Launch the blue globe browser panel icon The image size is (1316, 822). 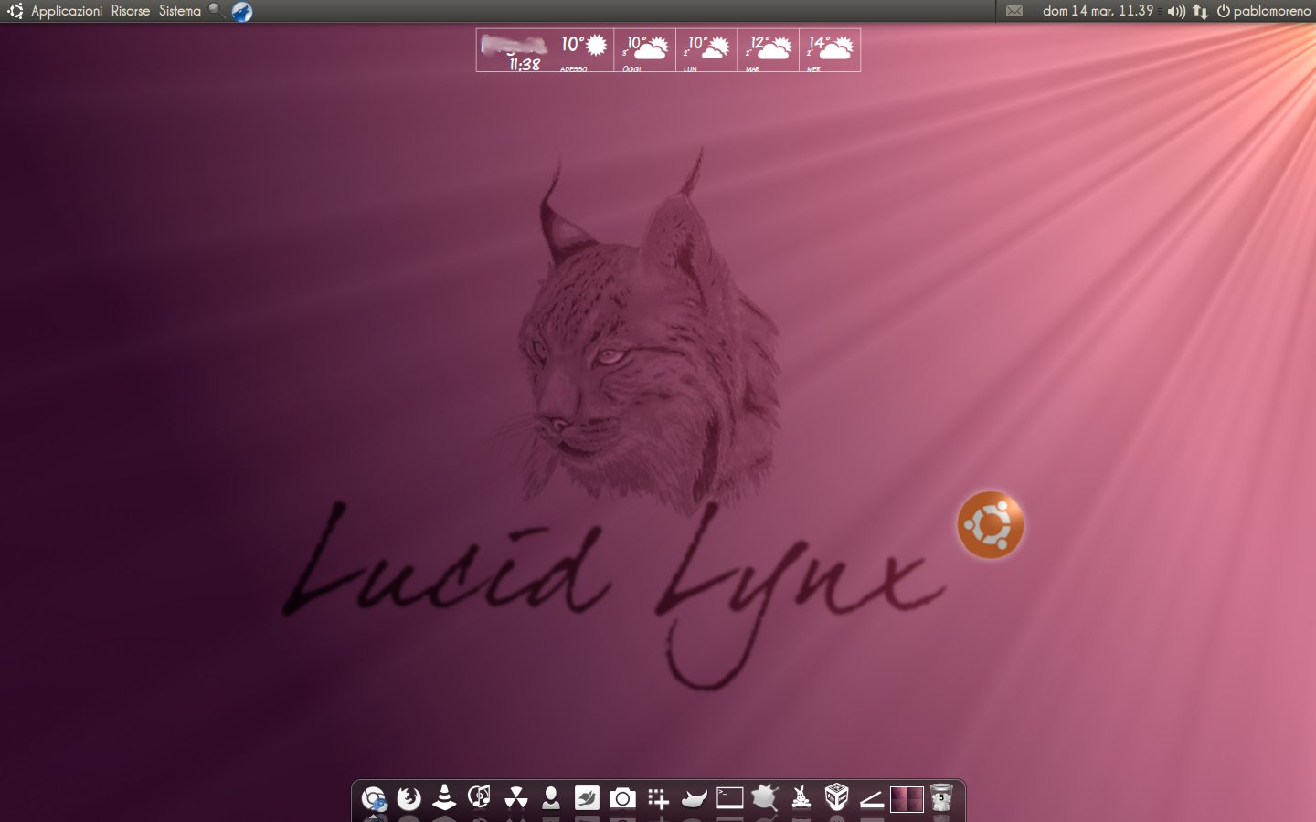(242, 11)
